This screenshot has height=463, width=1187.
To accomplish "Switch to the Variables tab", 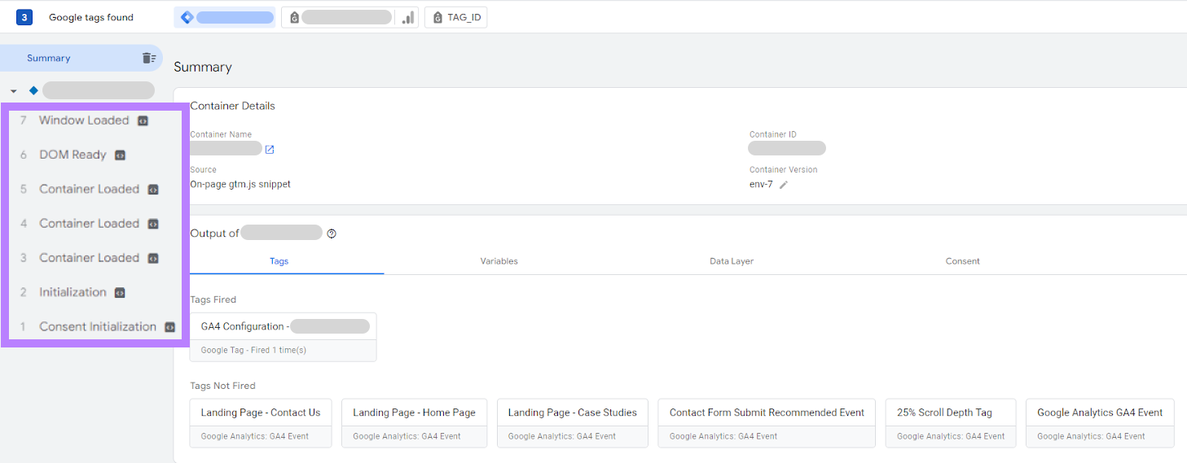I will coord(499,261).
